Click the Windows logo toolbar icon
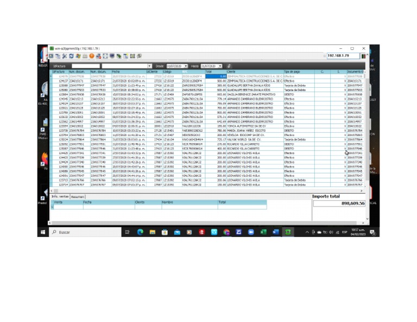 pyautogui.click(x=78, y=56)
